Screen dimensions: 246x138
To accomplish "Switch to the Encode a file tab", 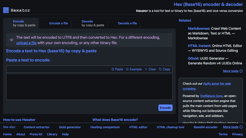I will pos(55,23).
